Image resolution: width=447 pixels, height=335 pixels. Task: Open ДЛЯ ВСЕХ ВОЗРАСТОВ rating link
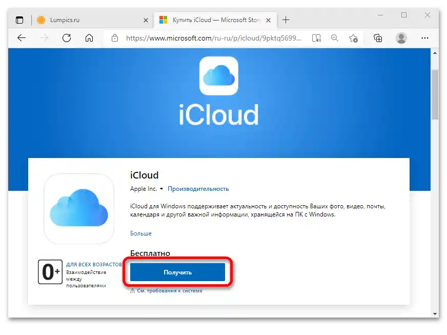click(x=94, y=264)
